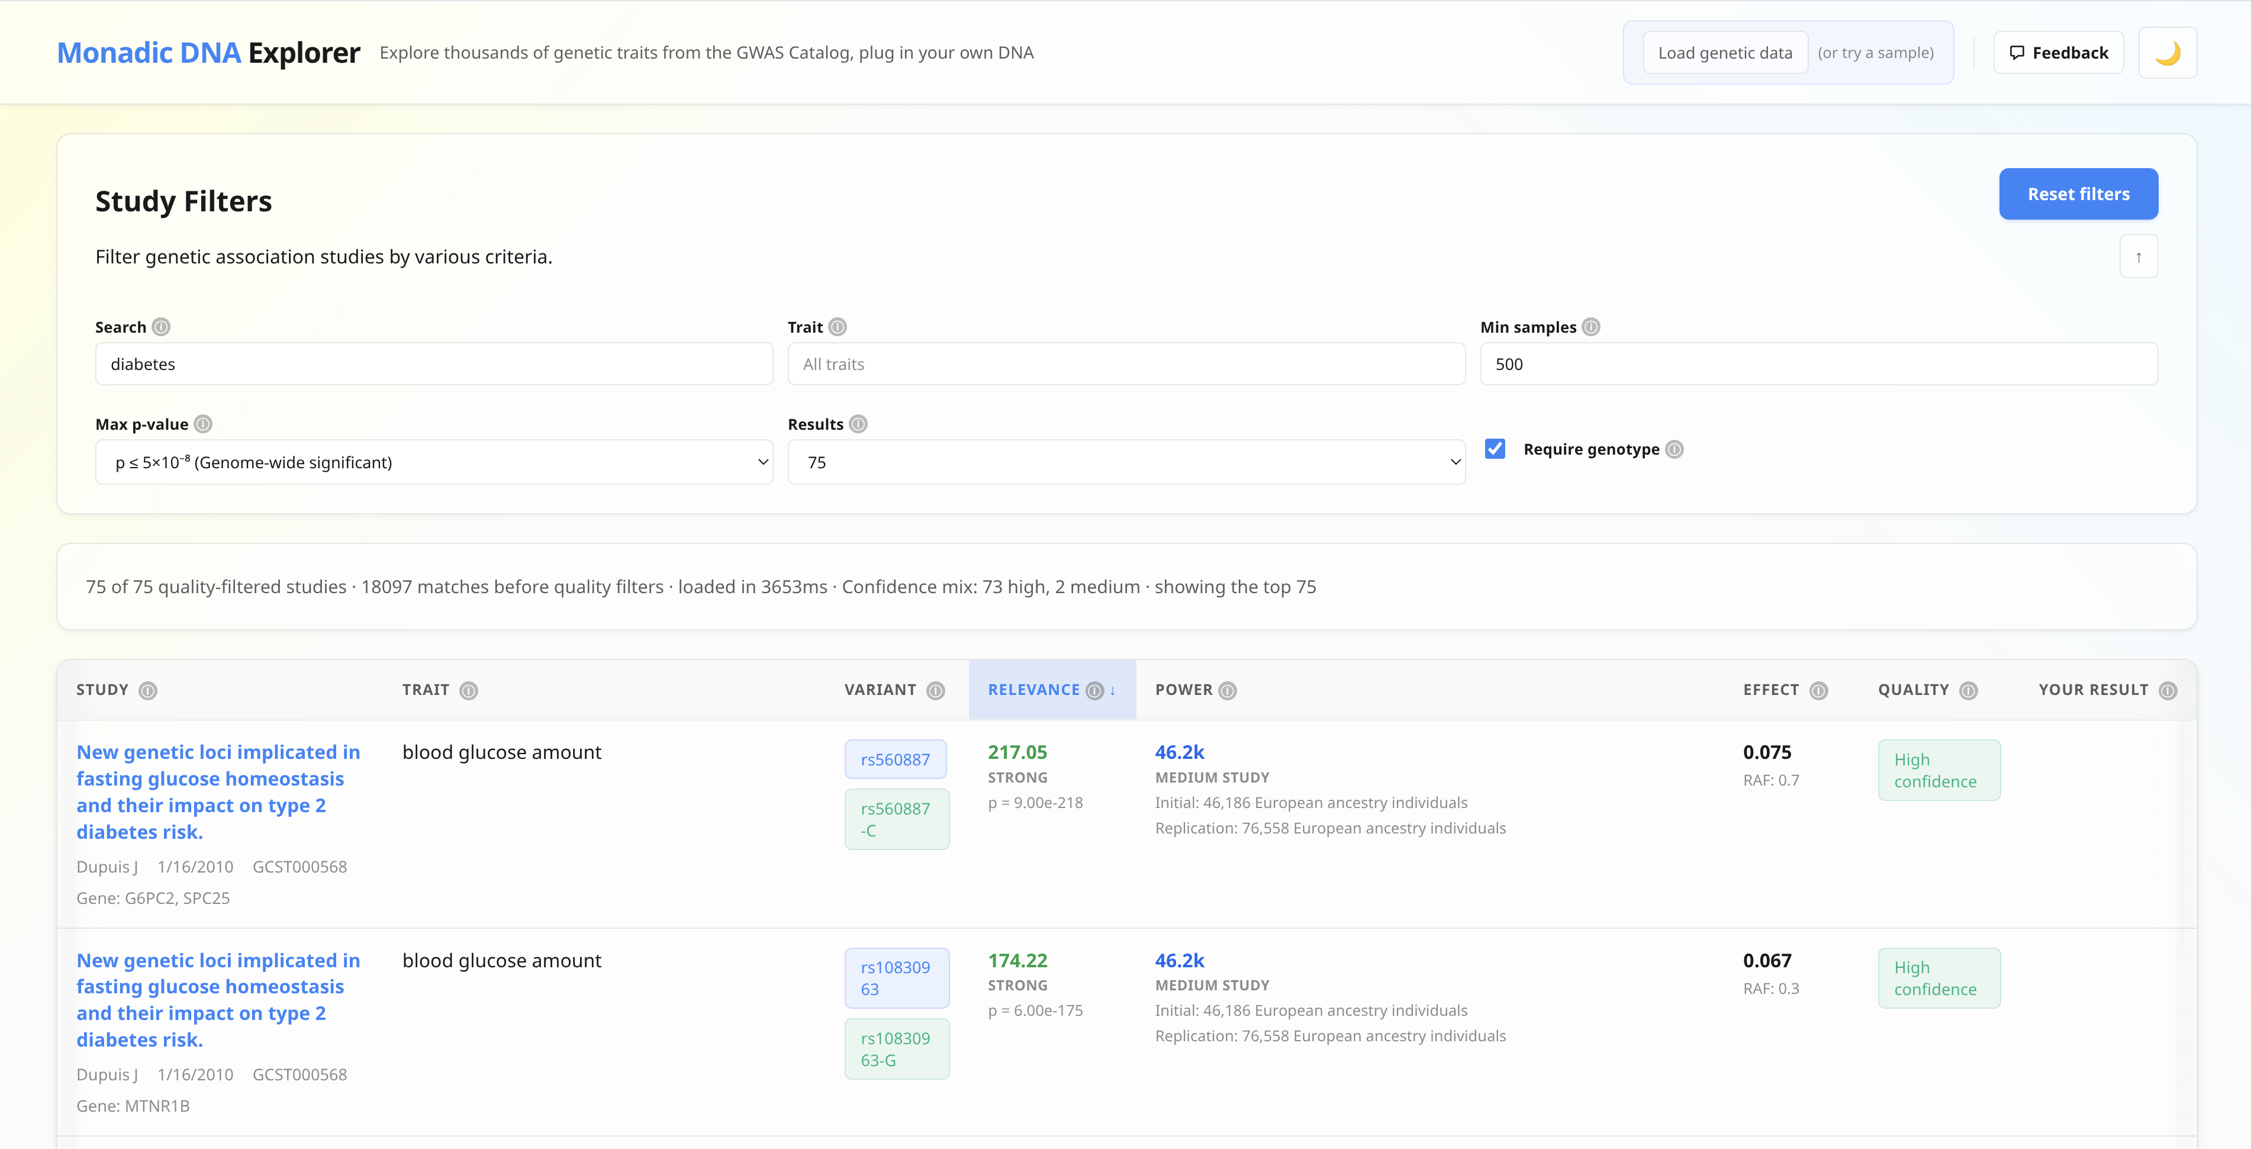
Task: Open the info tooltip on QUALITY column
Action: [1968, 690]
